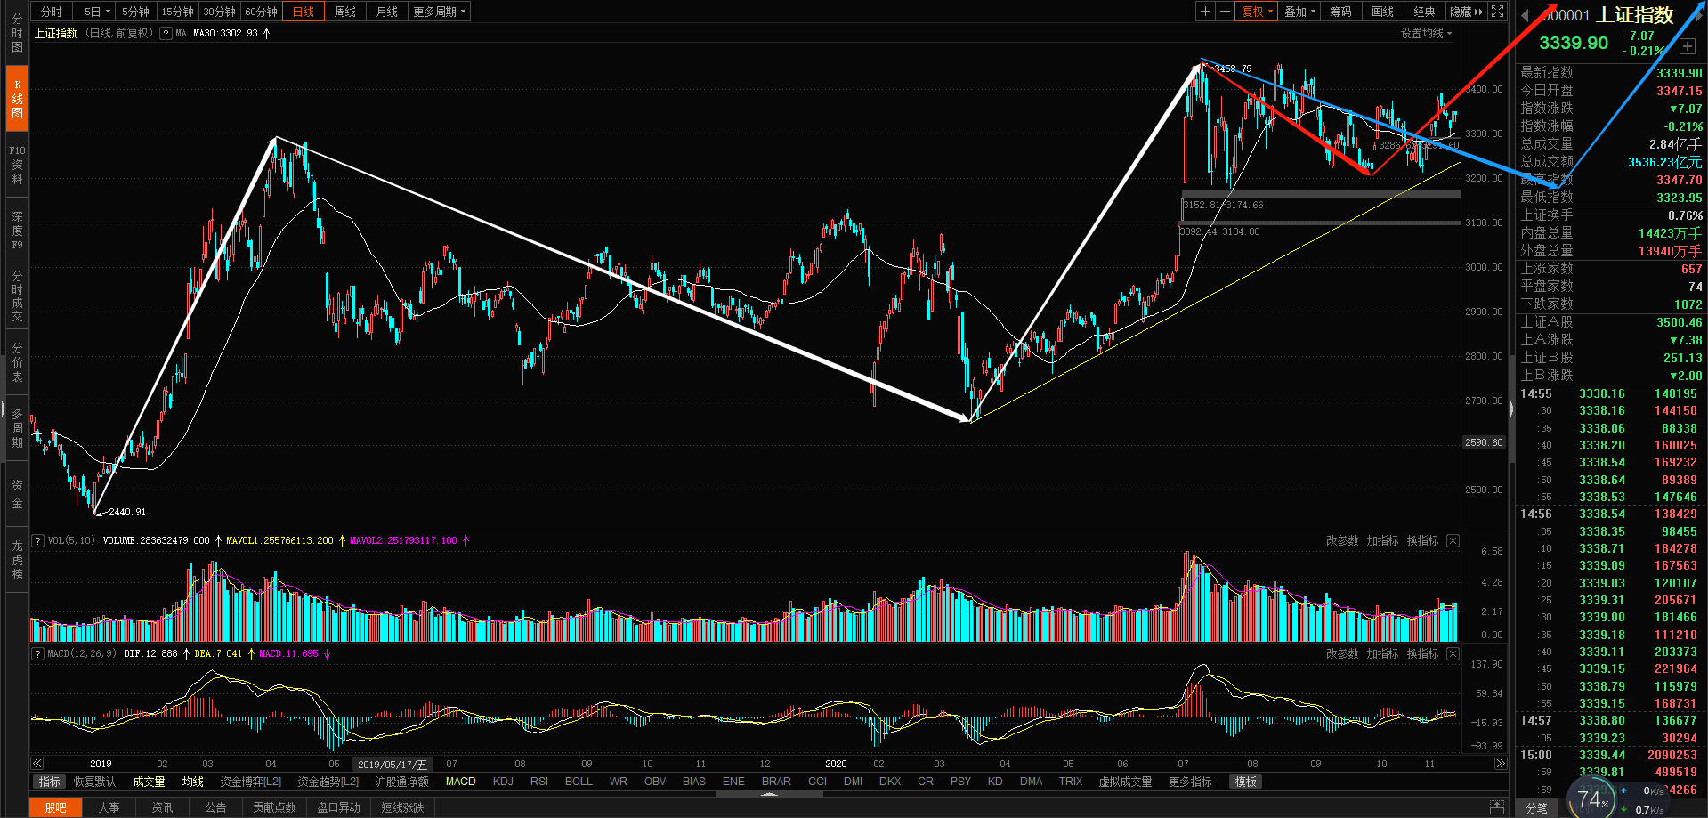The height and width of the screenshot is (818, 1708).
Task: Enter fullscreen chart mode icon
Action: [1498, 12]
